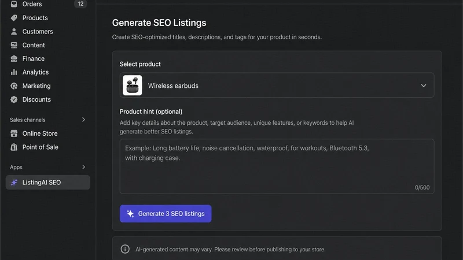Open the Select product dropdown chevron
The width and height of the screenshot is (463, 260).
(x=424, y=86)
